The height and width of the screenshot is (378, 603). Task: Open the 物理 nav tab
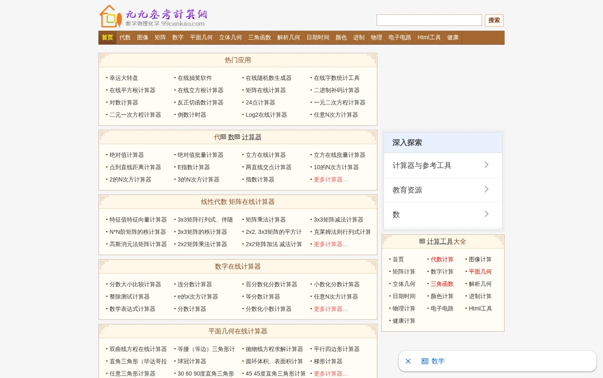pyautogui.click(x=377, y=37)
